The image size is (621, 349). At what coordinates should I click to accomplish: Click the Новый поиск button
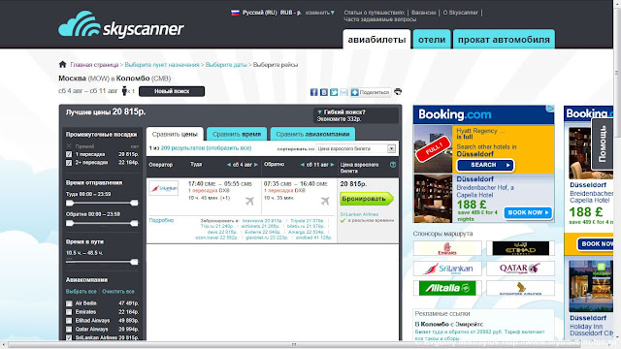pyautogui.click(x=172, y=91)
